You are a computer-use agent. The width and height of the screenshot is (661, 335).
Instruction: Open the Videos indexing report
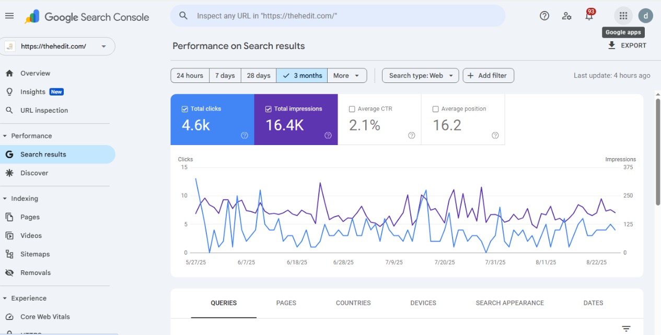(x=32, y=235)
